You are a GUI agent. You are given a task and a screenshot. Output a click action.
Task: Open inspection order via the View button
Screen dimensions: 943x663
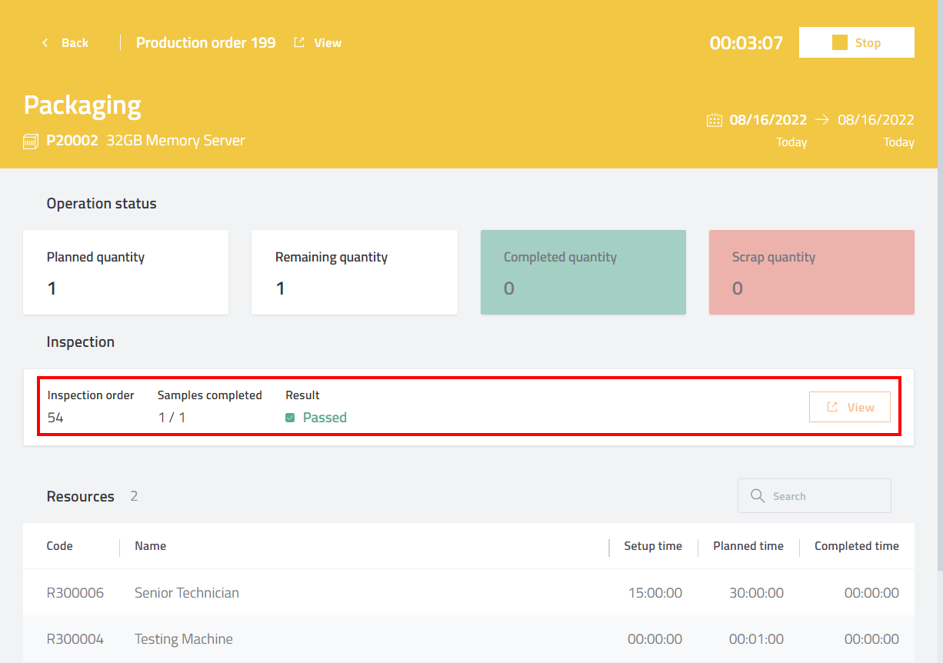click(x=849, y=407)
